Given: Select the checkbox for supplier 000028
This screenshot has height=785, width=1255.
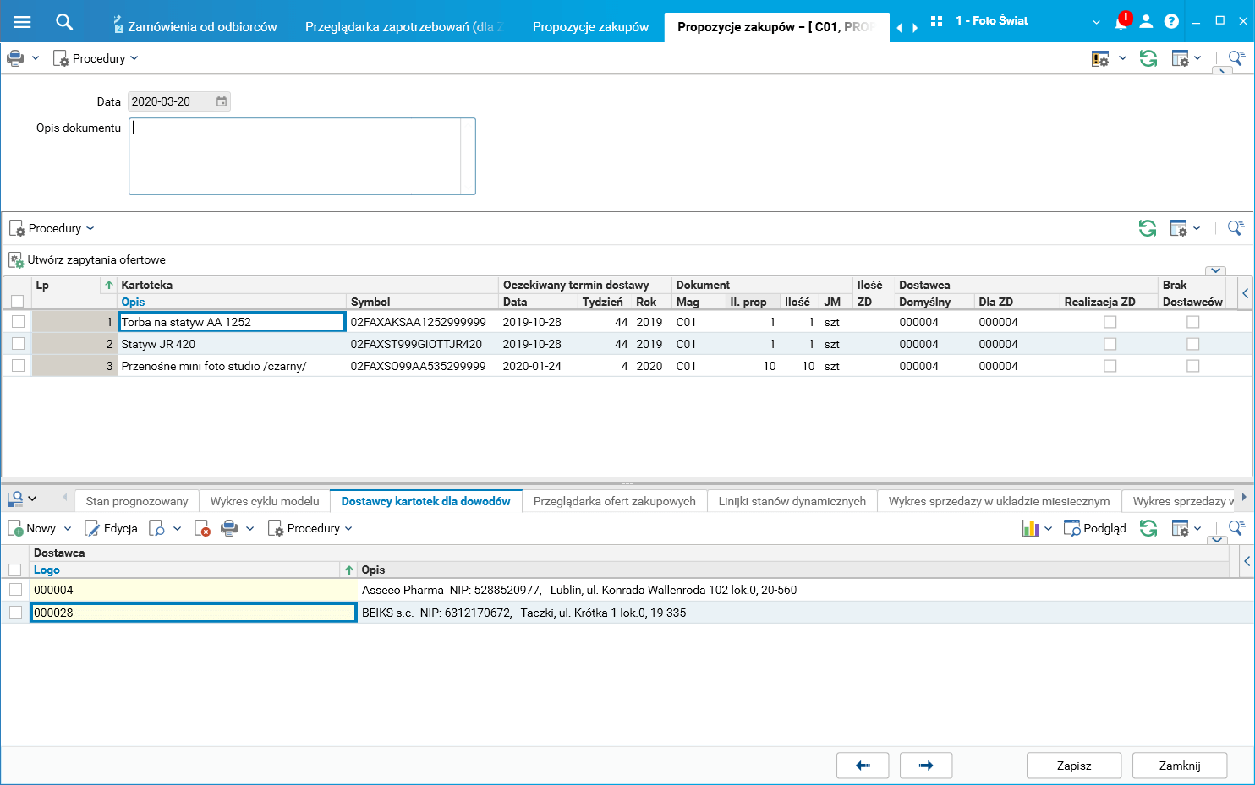Looking at the screenshot, I should 15,612.
